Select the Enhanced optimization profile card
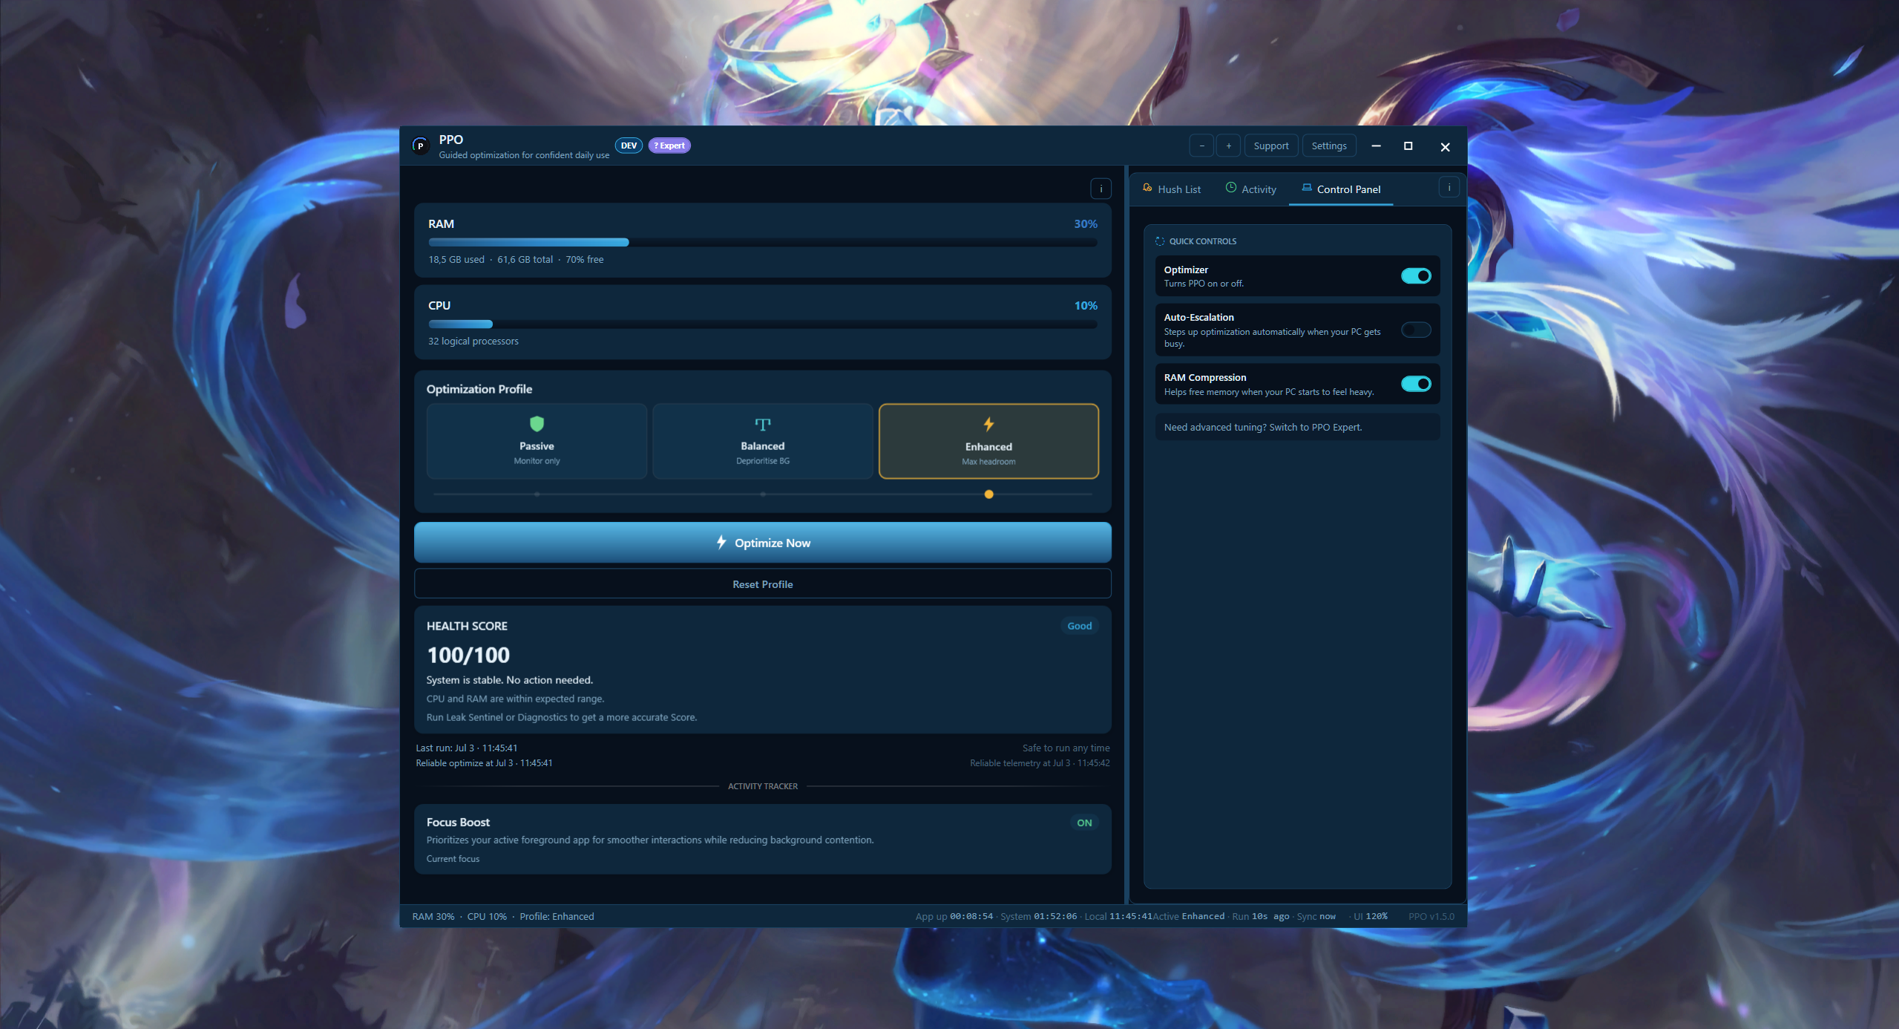This screenshot has height=1029, width=1899. point(988,441)
